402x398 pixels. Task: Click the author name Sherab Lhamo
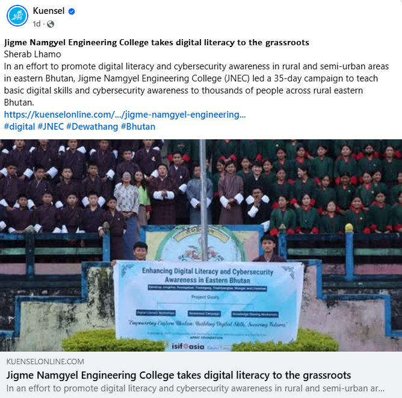[32, 54]
